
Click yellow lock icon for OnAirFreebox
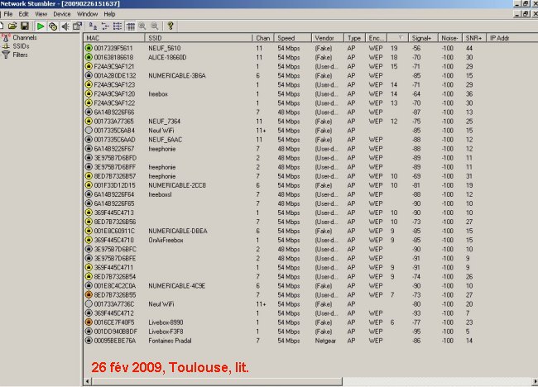click(x=89, y=240)
